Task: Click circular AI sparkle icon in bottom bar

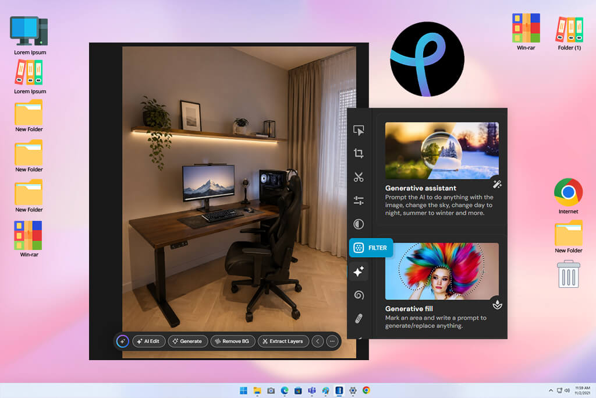Action: pos(122,341)
